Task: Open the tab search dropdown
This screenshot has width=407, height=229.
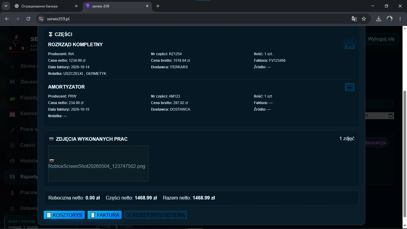Action: tap(6, 6)
